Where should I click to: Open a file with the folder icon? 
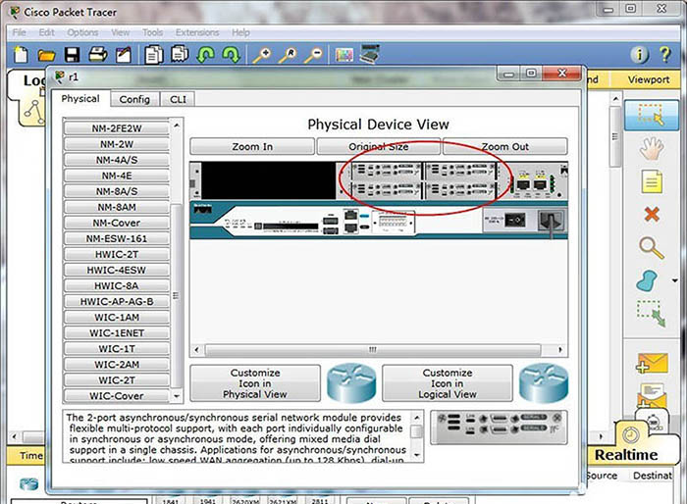point(46,55)
